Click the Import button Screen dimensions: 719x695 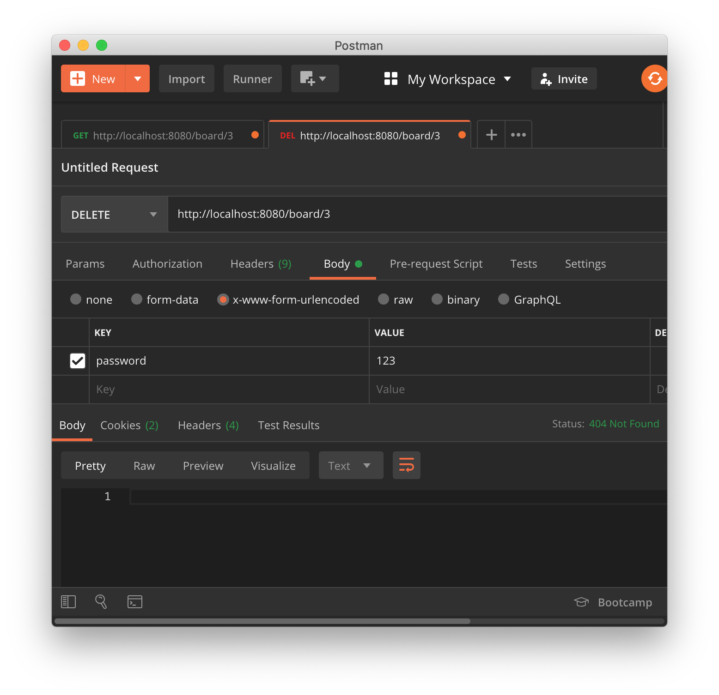coord(187,78)
